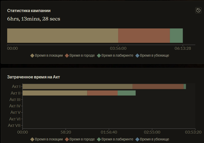
Task: Click the 03:56:00 axis marker
Action: [x=118, y=48]
